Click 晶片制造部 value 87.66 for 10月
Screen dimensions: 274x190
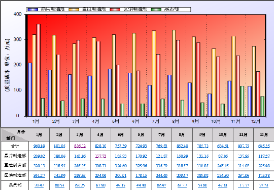[x=223, y=156]
